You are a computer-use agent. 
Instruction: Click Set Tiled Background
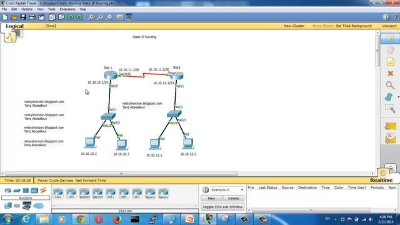coord(354,26)
